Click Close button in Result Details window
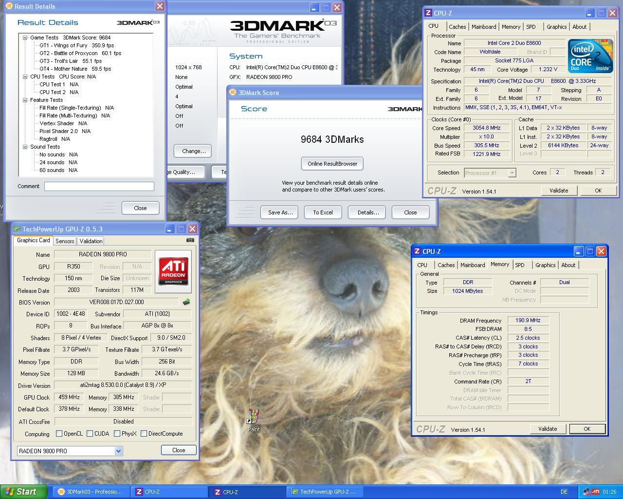 coord(140,208)
